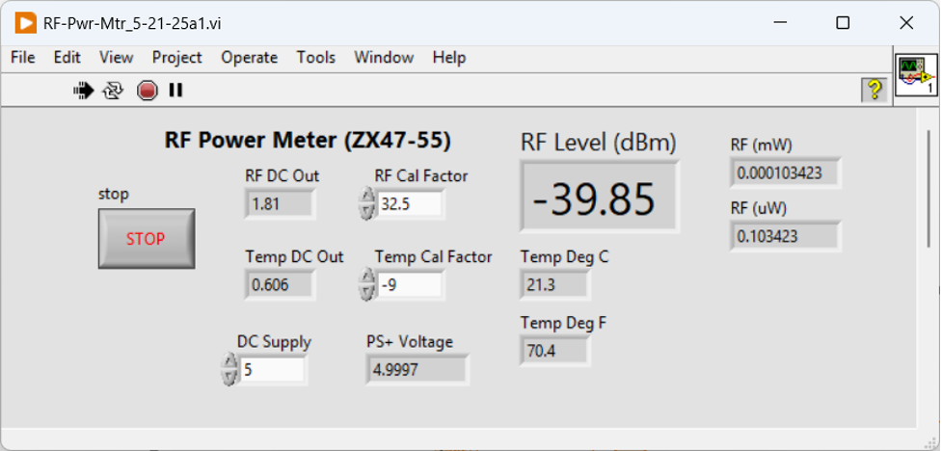942x451 pixels.
Task: Open the Operate menu
Action: (250, 58)
